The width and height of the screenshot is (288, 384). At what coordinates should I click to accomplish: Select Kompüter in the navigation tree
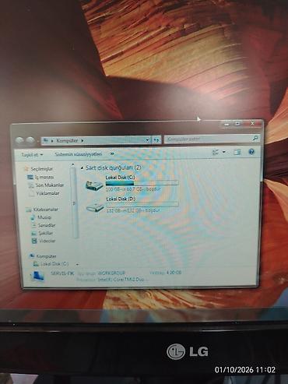pos(46,256)
